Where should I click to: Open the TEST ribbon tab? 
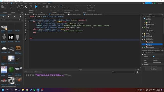coord(35,3)
